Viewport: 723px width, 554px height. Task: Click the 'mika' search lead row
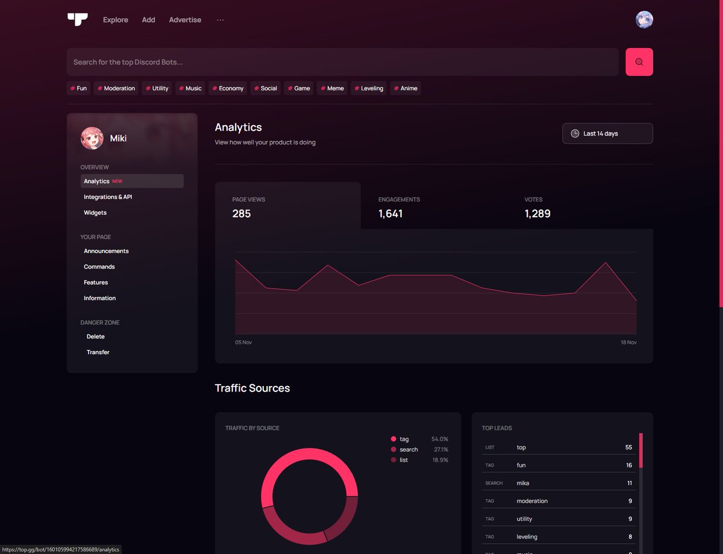559,483
